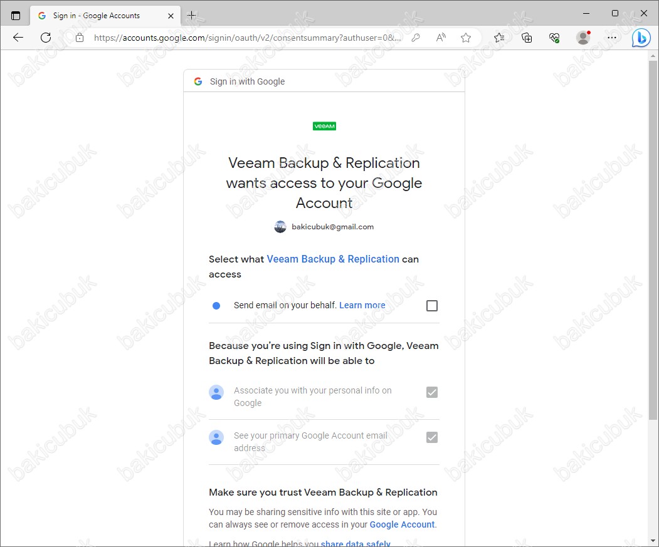Click the personal info association checkbox
The height and width of the screenshot is (547, 659).
click(x=431, y=392)
